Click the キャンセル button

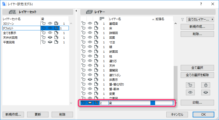tap(177, 115)
